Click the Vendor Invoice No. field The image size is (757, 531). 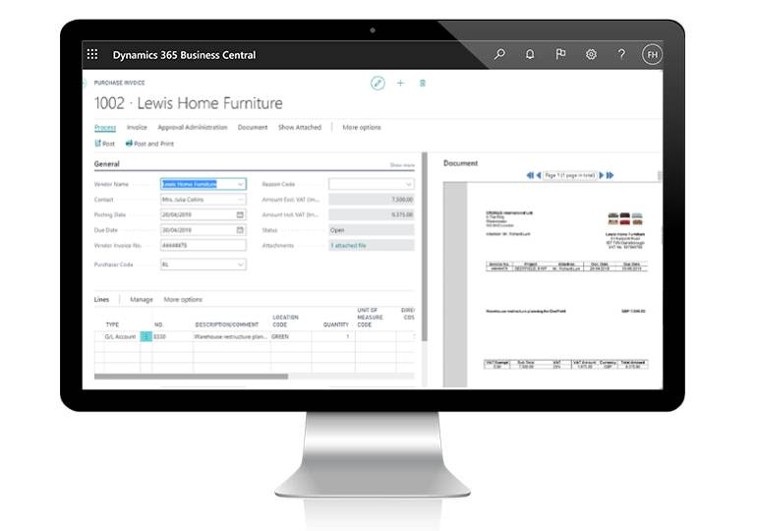tap(202, 246)
